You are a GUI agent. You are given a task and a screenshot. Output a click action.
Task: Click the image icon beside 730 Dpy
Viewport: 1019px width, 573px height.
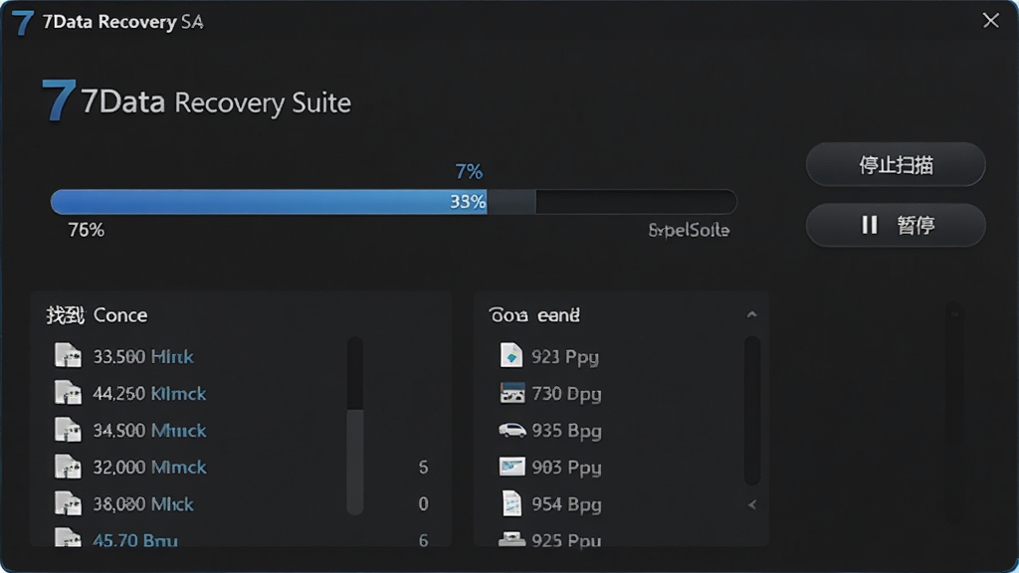(x=512, y=393)
